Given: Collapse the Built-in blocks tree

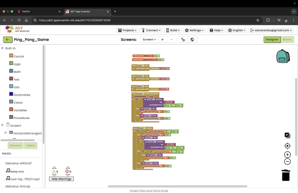Looking at the screenshot, I should pyautogui.click(x=3, y=48).
